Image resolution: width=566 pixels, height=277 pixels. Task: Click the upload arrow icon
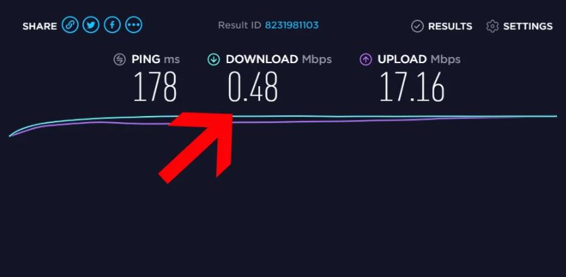click(x=366, y=60)
